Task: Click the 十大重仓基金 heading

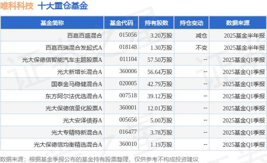Action: 63,6
